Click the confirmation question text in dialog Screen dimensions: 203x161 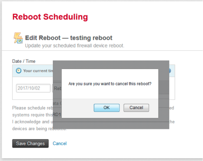coord(110,84)
